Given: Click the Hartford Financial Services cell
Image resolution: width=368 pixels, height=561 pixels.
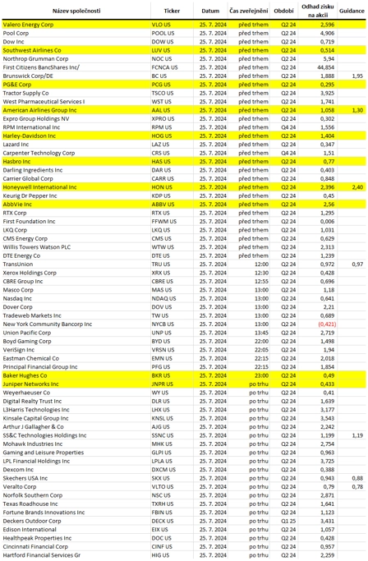Looking at the screenshot, I should pyautogui.click(x=76, y=555).
